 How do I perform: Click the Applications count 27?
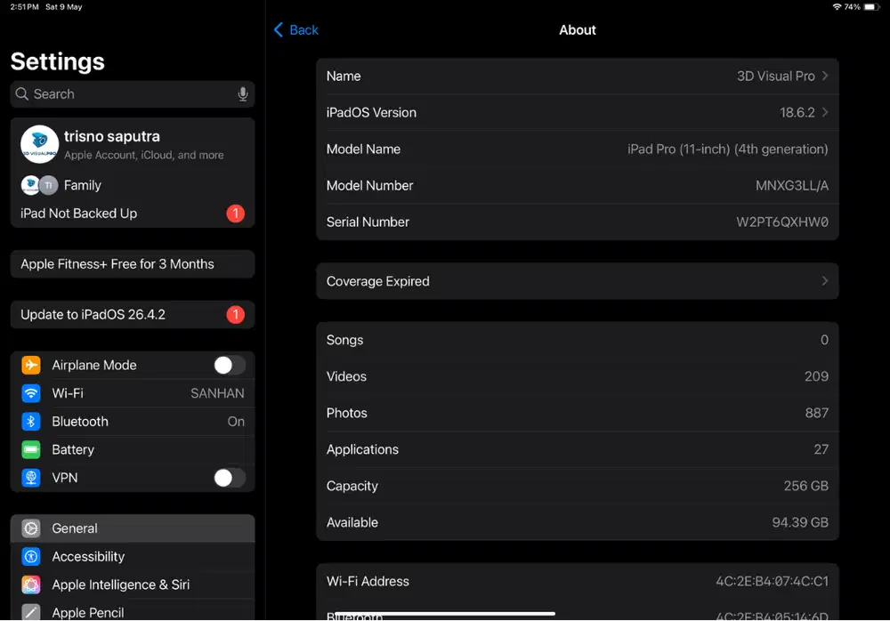(821, 449)
